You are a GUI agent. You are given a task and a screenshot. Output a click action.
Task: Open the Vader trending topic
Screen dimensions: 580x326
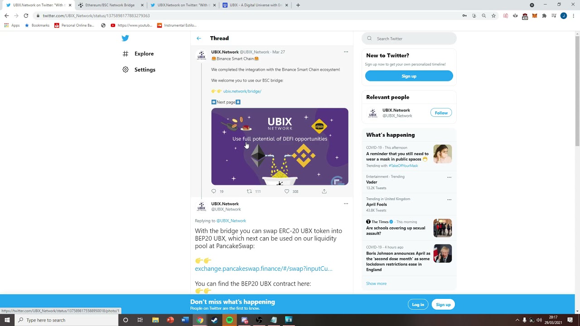372,182
